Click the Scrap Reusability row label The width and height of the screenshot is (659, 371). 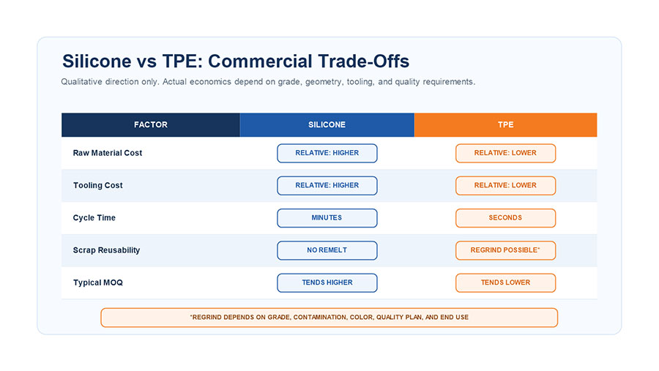click(106, 250)
